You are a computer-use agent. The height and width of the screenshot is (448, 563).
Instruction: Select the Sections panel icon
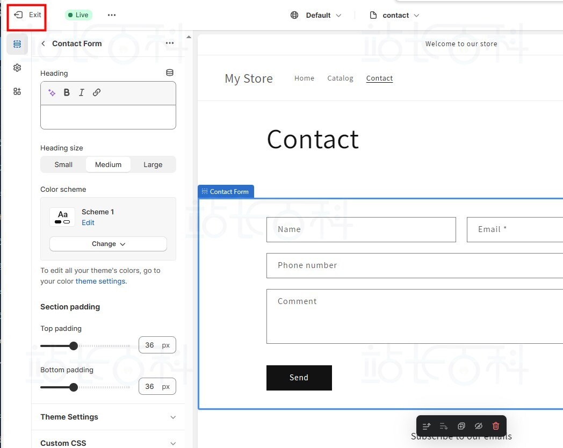tap(17, 44)
